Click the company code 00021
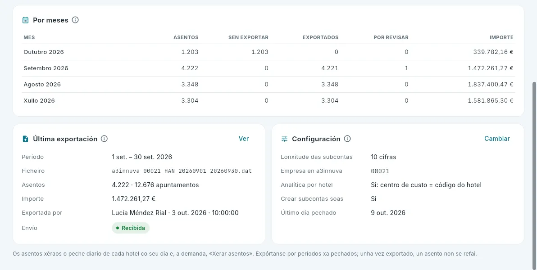This screenshot has height=270, width=537. [x=380, y=171]
